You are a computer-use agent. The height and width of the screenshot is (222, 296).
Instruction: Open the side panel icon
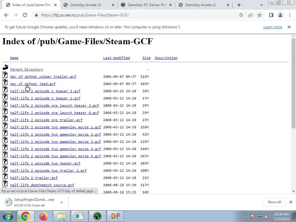click(271, 15)
